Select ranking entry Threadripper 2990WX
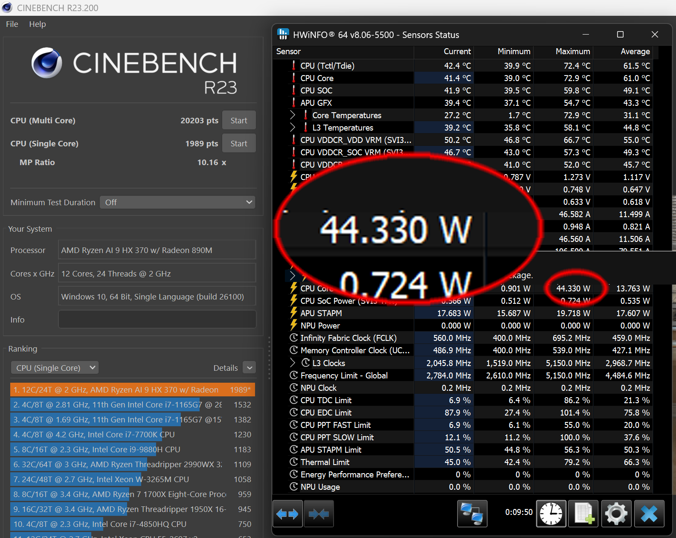 [x=133, y=464]
